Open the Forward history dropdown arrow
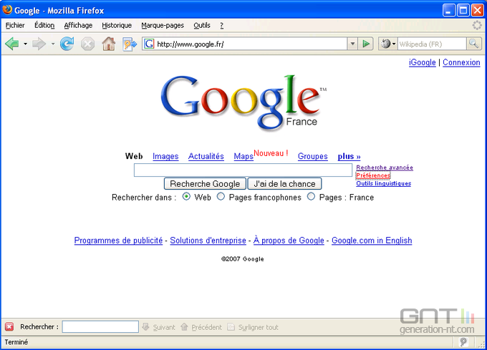This screenshot has height=350, width=487. click(x=53, y=44)
